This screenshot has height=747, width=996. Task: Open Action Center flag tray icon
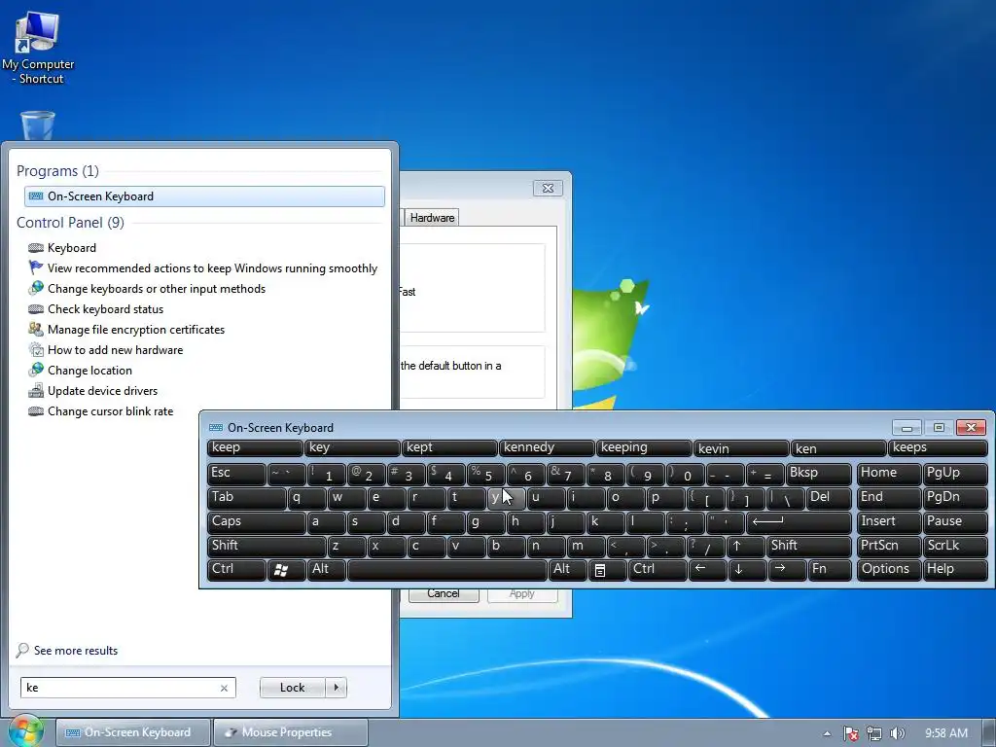[850, 733]
